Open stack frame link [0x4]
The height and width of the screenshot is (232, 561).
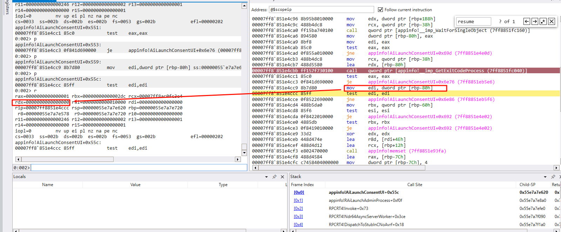298,225
